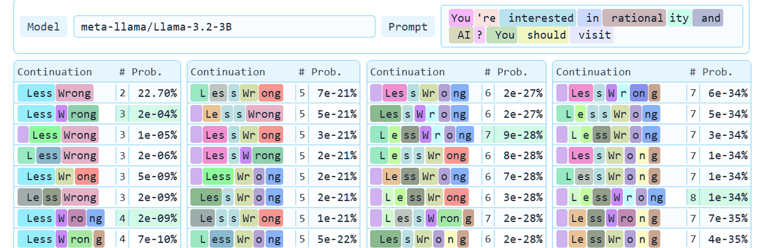This screenshot has width=761, height=248.
Task: Select the tokenized continuation in the 22.70% row
Action: [x=55, y=93]
